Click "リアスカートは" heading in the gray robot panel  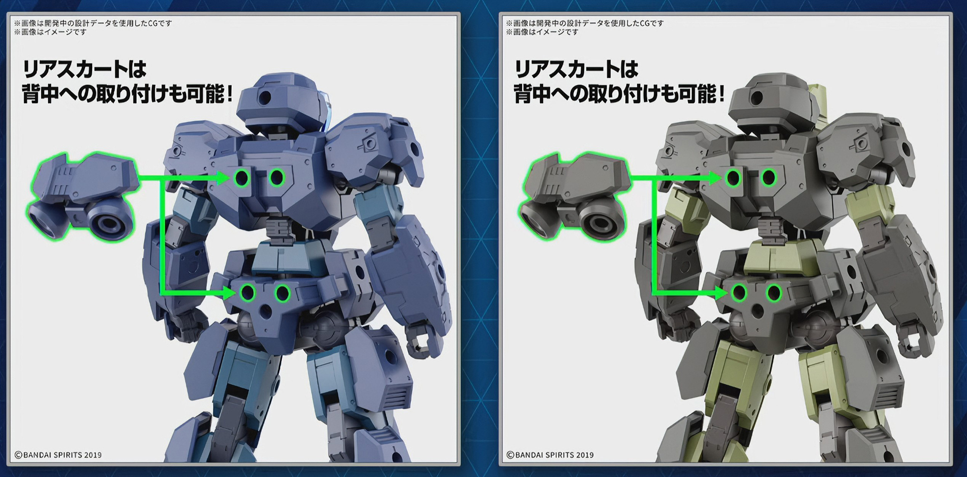[x=576, y=69]
